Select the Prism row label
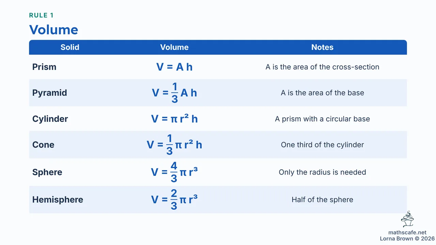The width and height of the screenshot is (436, 245). tap(44, 67)
